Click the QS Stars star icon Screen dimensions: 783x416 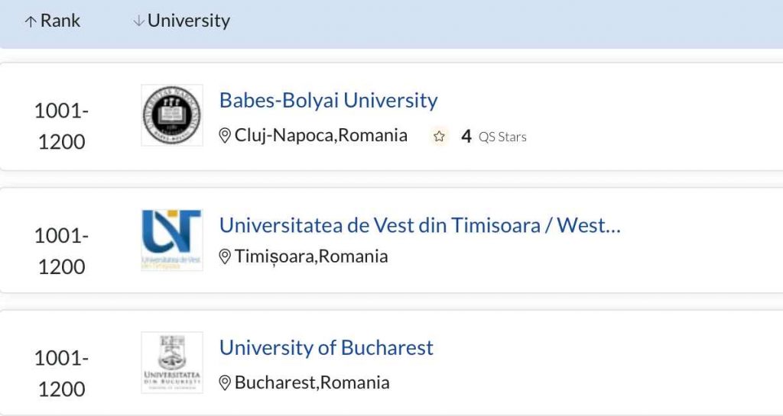439,137
